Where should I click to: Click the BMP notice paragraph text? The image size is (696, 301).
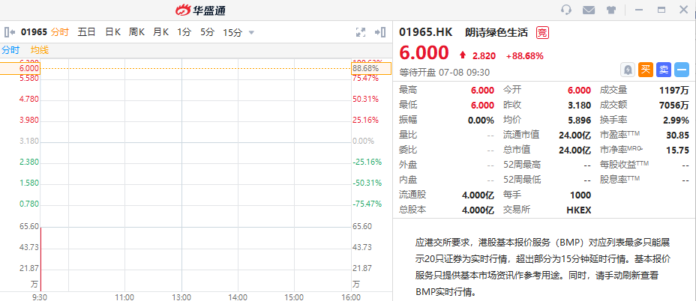click(543, 267)
